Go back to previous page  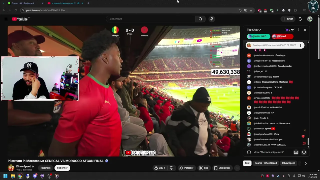click(3, 10)
